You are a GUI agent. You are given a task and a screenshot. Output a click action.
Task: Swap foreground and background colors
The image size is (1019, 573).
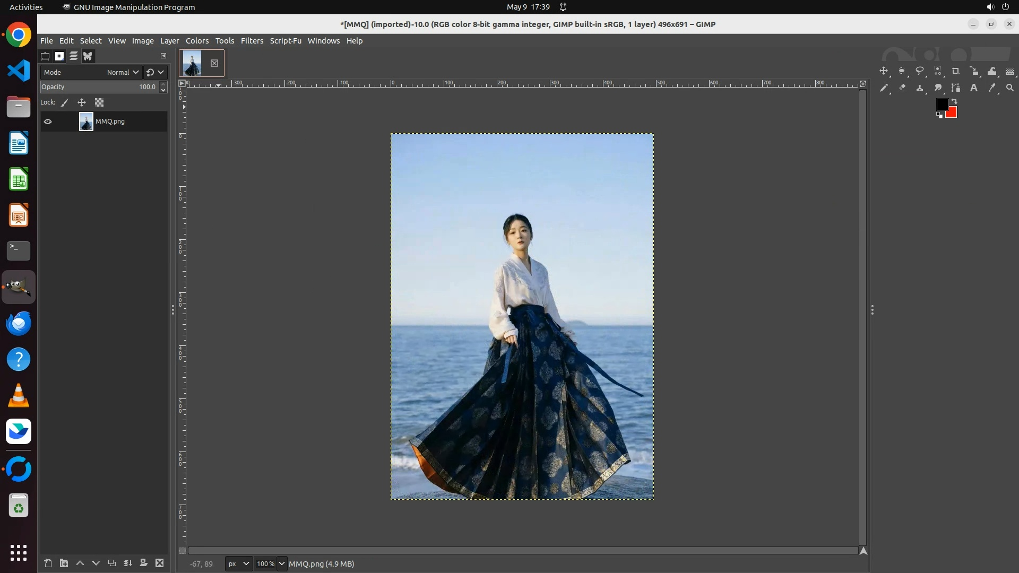954,101
